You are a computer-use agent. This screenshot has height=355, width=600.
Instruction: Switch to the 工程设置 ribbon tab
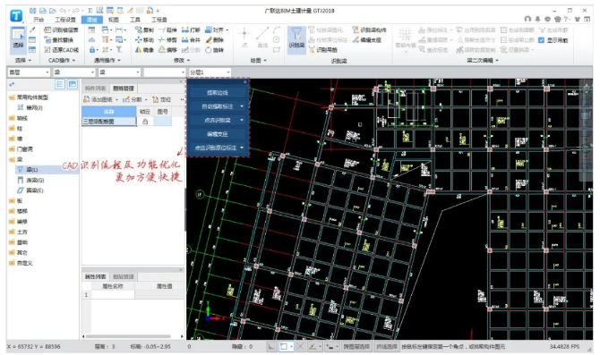pyautogui.click(x=65, y=20)
